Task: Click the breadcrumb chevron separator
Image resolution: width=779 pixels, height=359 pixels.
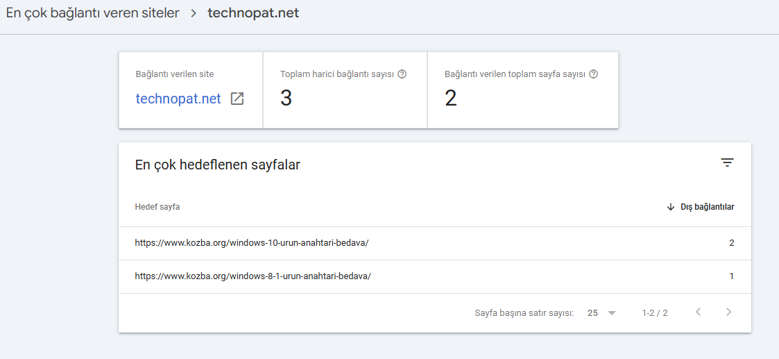Action: 194,13
